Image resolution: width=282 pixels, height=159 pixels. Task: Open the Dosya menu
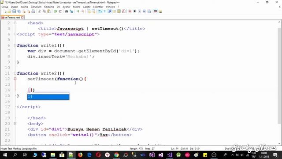[x=5, y=7]
